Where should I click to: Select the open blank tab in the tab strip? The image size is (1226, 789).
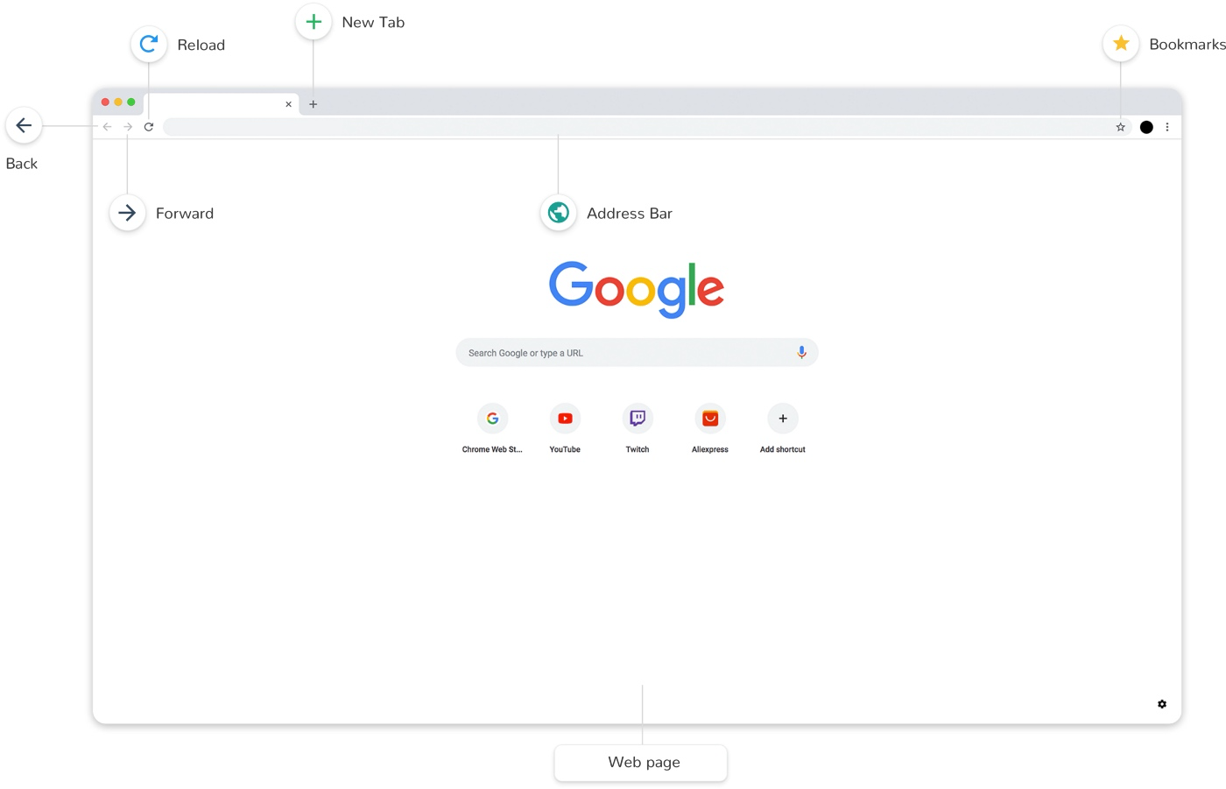[x=222, y=104]
